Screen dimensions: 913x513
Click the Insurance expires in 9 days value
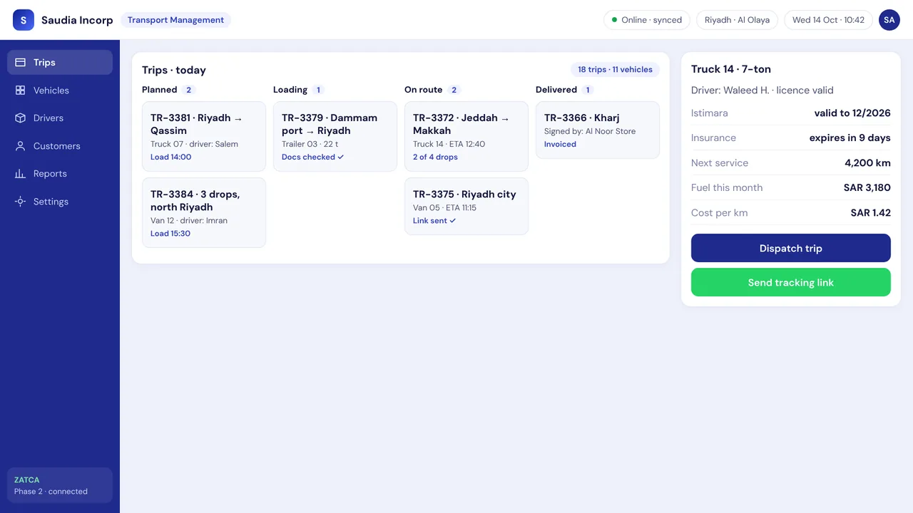pyautogui.click(x=850, y=138)
